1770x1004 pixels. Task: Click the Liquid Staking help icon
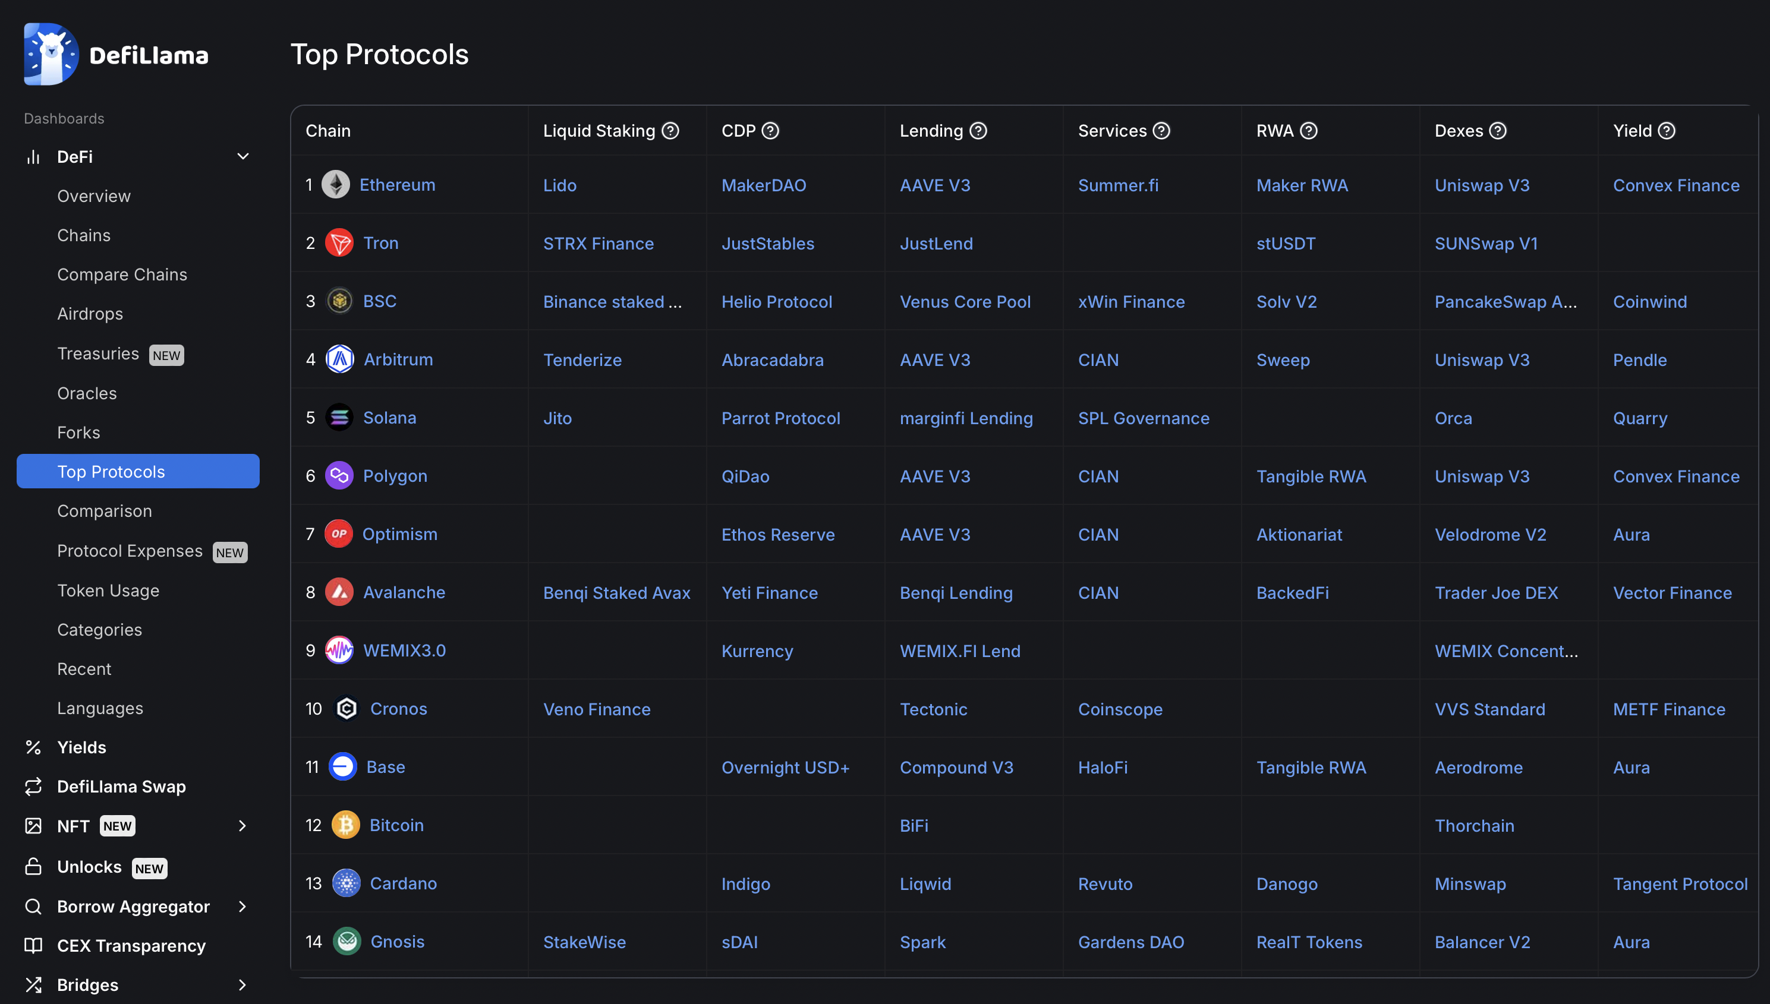[670, 130]
